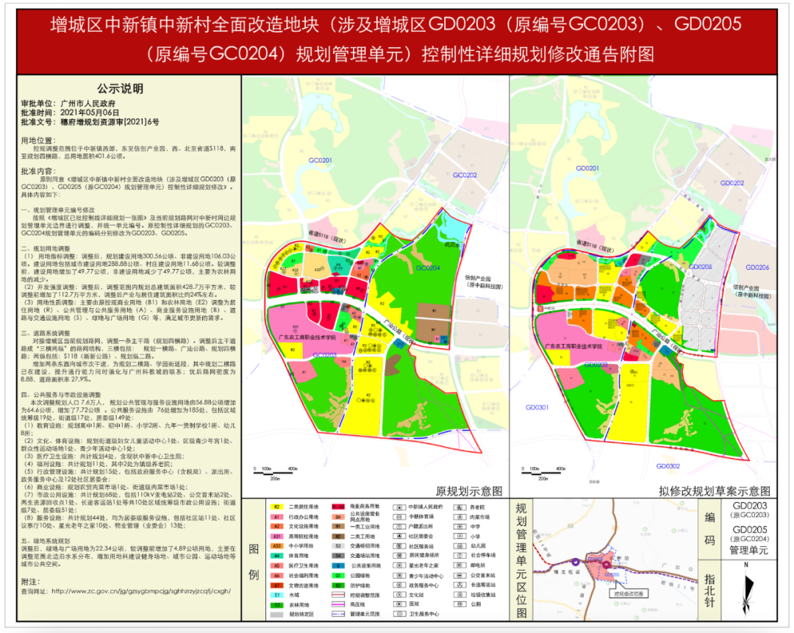Viewport: 794px width, 633px height.
Task: Click the 批准文号 穗府增规划资源审[2021]6号 line
Action: 90,122
